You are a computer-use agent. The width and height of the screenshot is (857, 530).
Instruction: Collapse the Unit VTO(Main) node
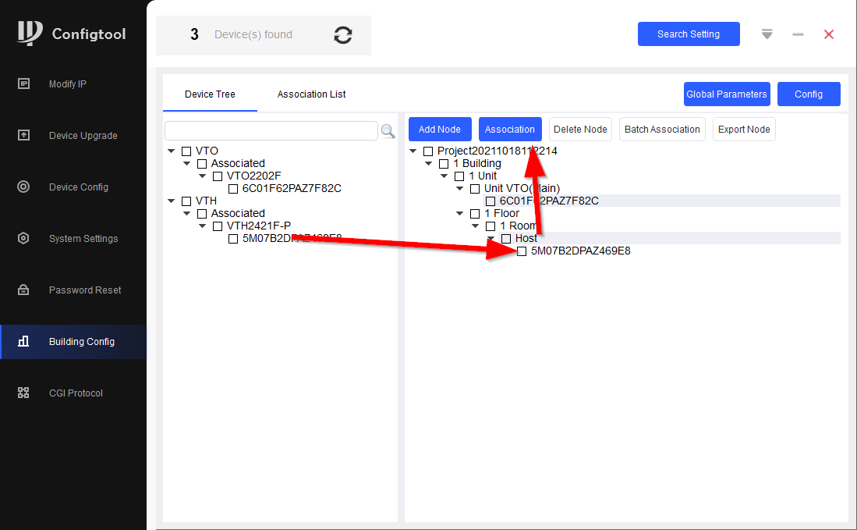459,188
